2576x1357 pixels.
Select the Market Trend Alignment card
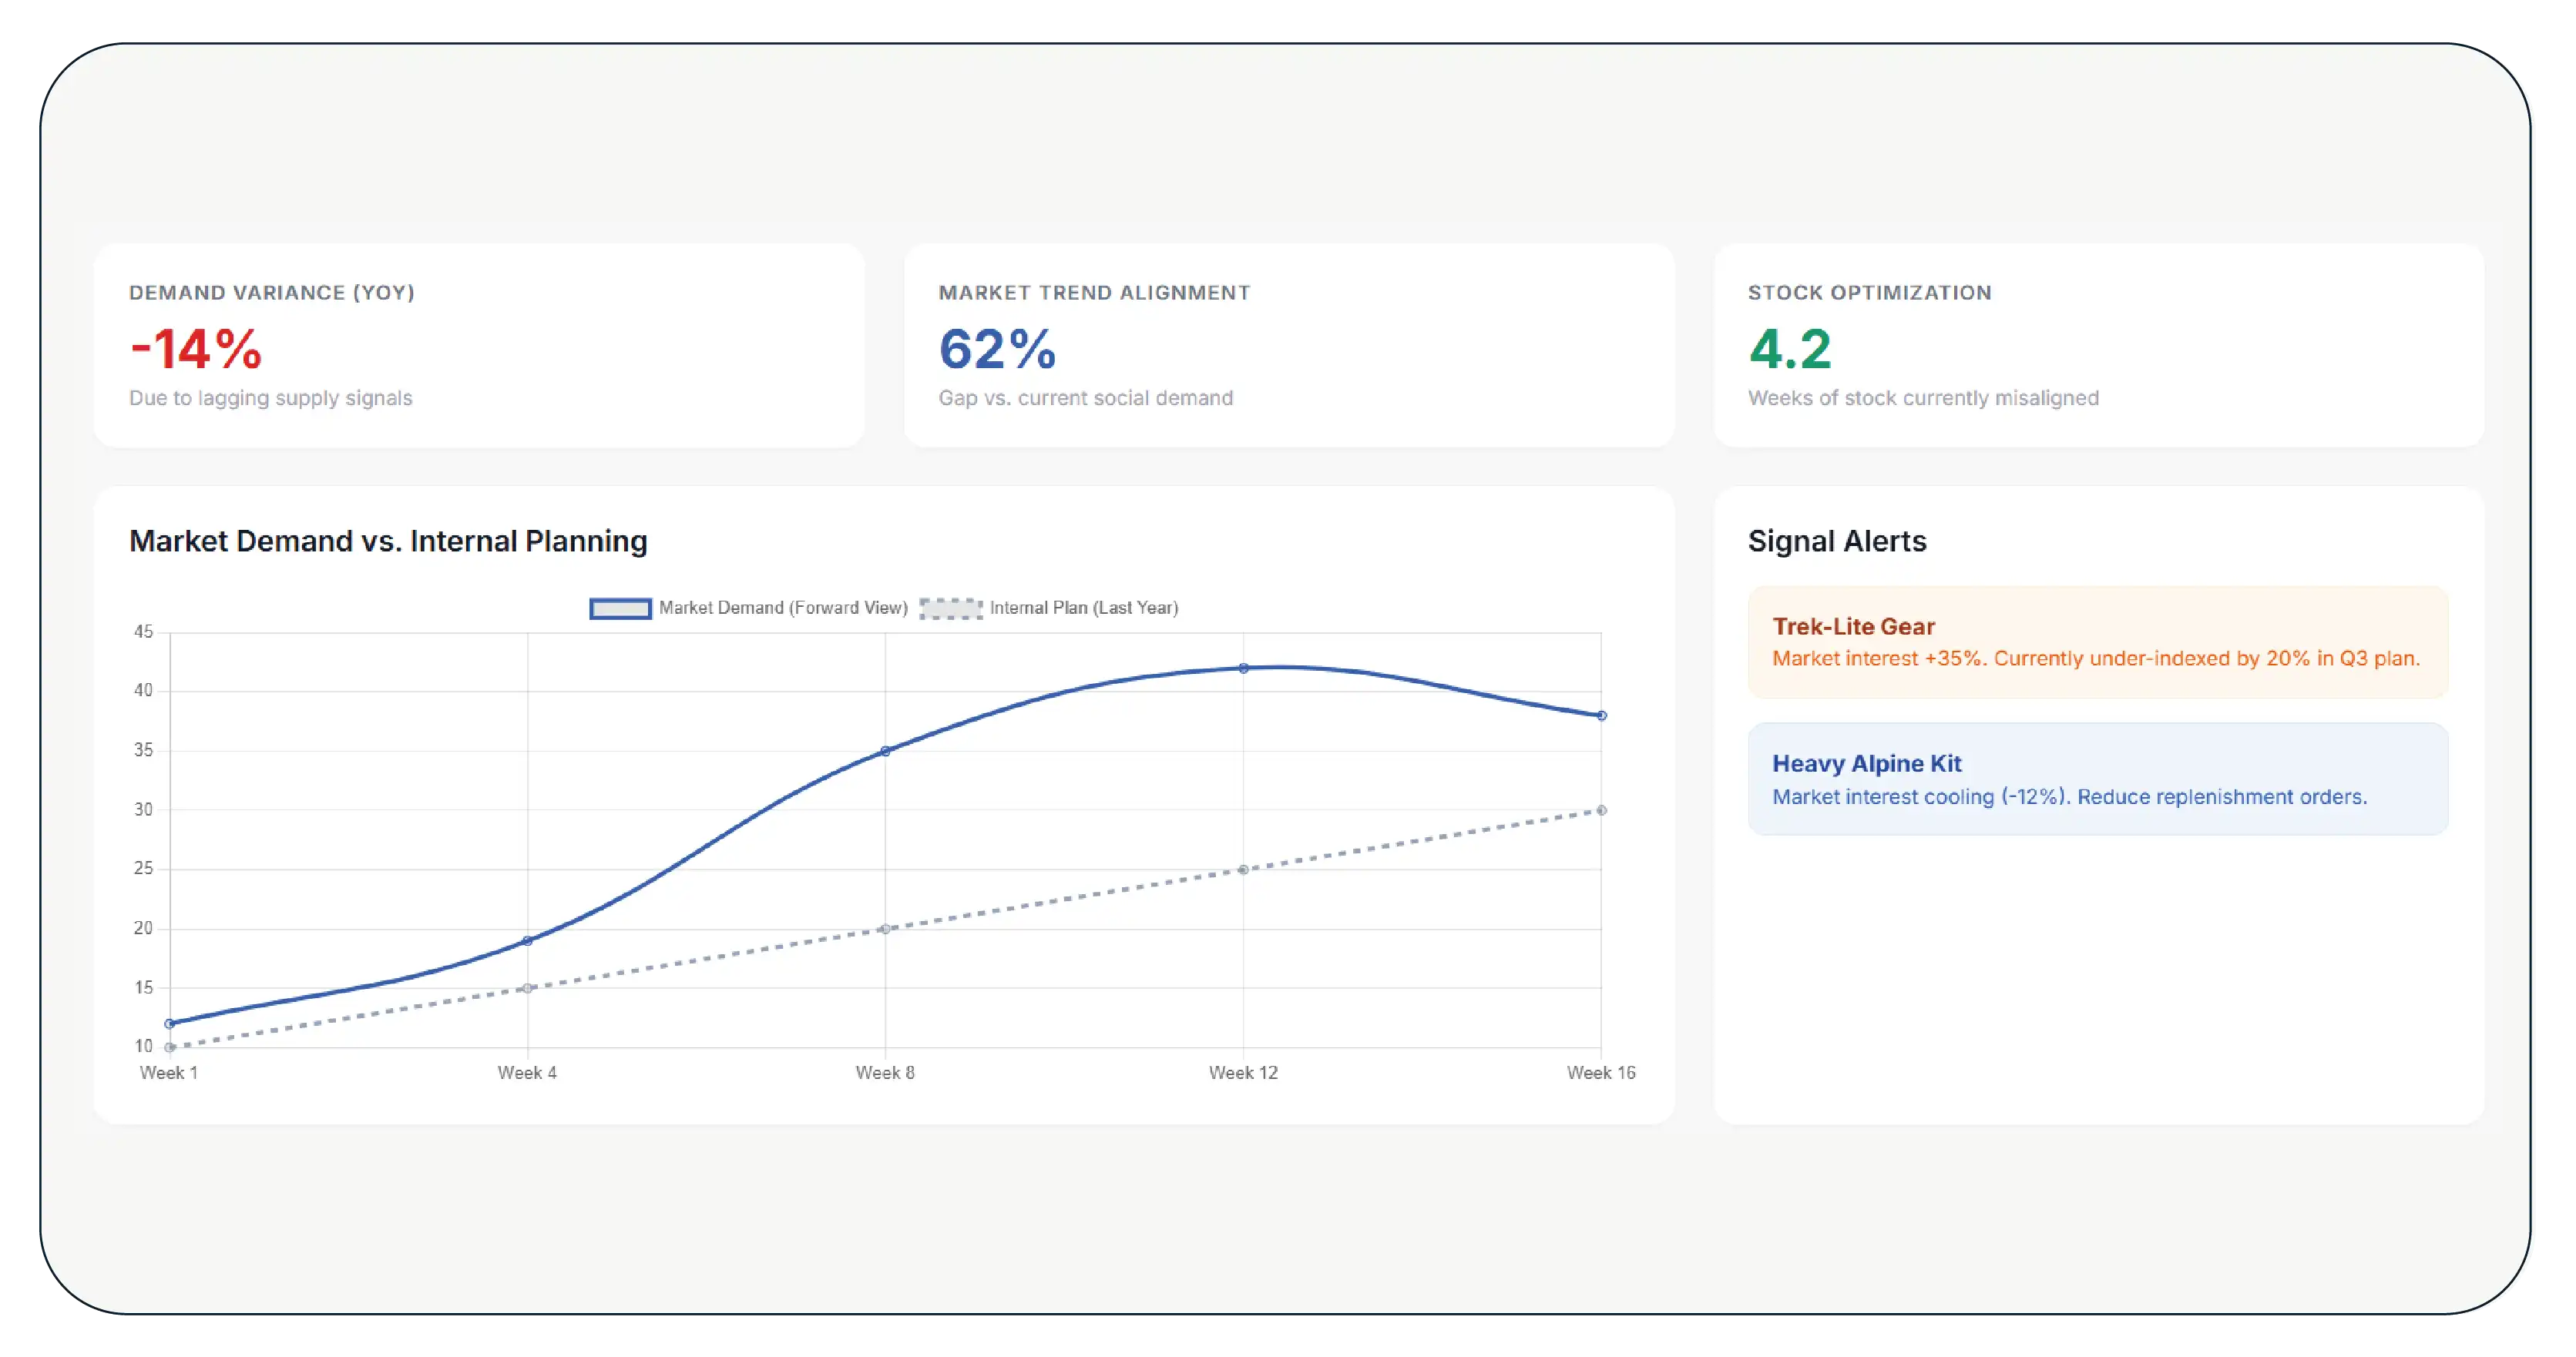click(x=1289, y=346)
